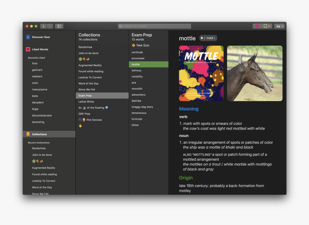Expand the Aa font options dropdown
This screenshot has height=225, width=309.
(x=283, y=26)
